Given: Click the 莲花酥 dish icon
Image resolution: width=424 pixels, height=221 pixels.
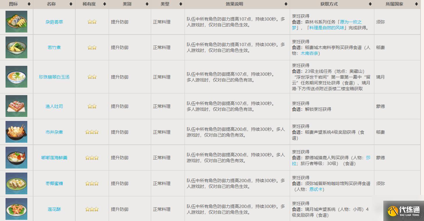Looking at the screenshot, I should click(16, 209).
